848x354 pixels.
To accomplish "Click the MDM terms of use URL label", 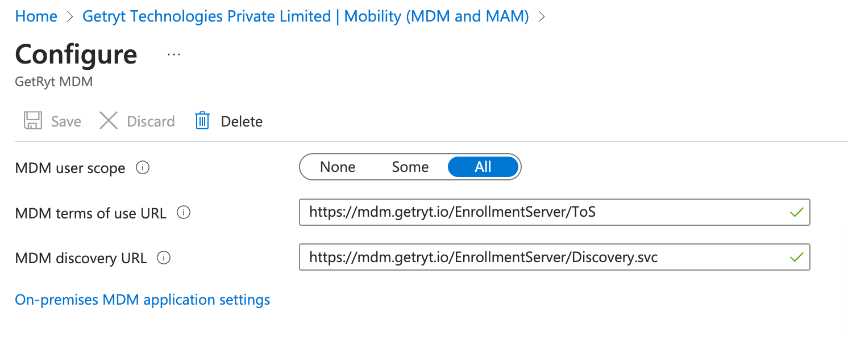I will 90,213.
